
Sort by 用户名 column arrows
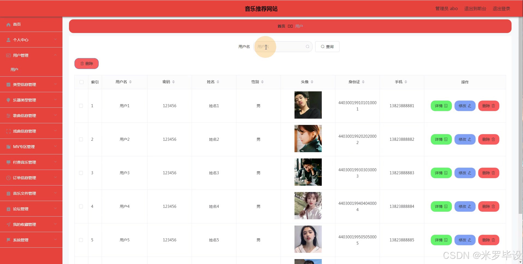point(130,82)
